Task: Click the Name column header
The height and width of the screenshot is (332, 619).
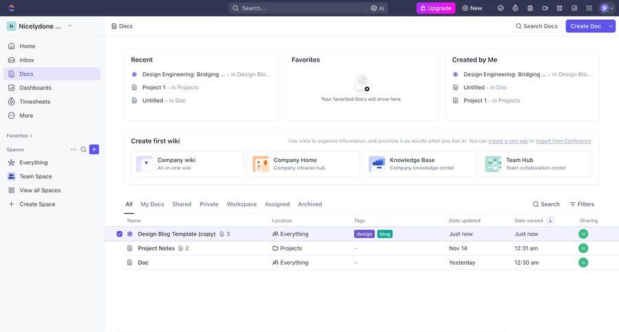Action: 134,221
